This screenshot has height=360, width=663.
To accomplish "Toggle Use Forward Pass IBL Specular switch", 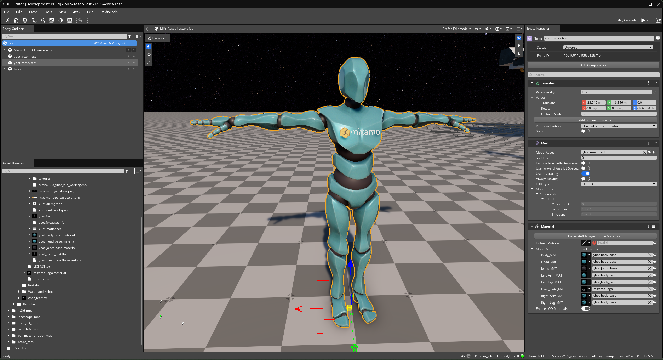I will (586, 168).
